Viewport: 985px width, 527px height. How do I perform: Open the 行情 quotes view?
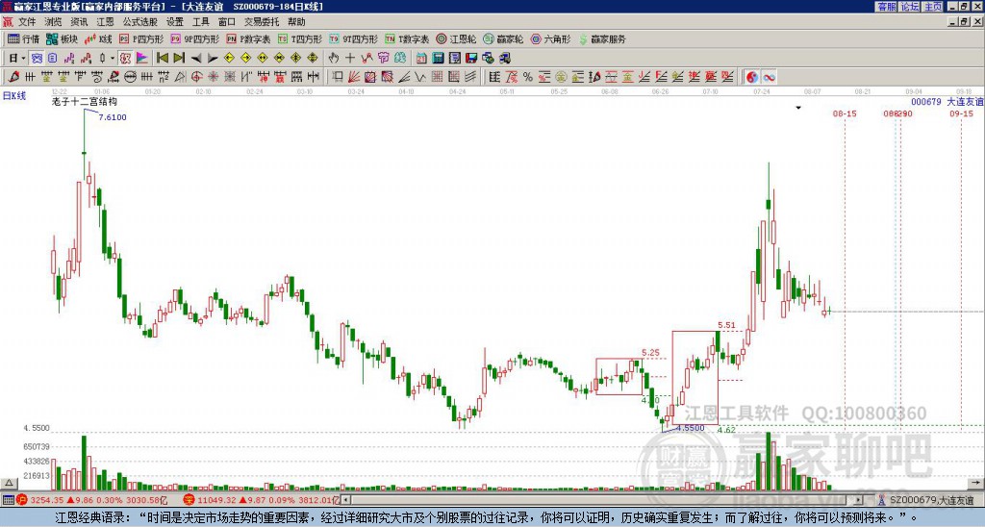(23, 38)
